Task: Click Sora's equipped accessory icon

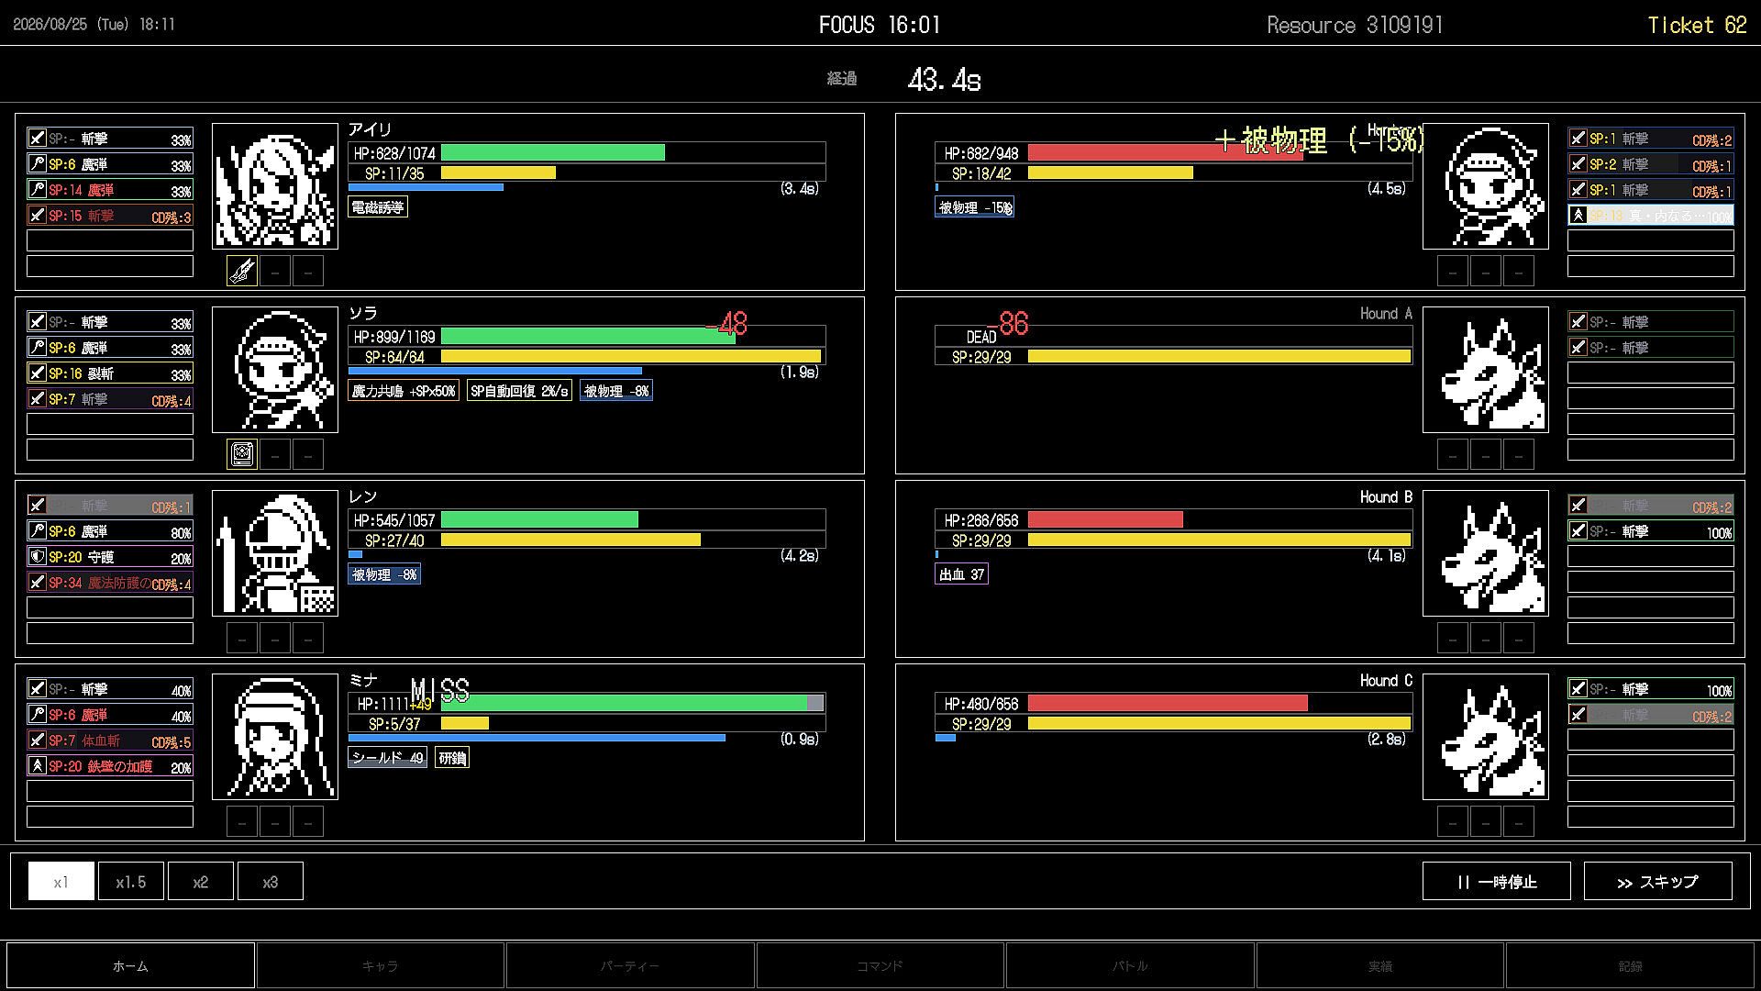Action: tap(242, 454)
